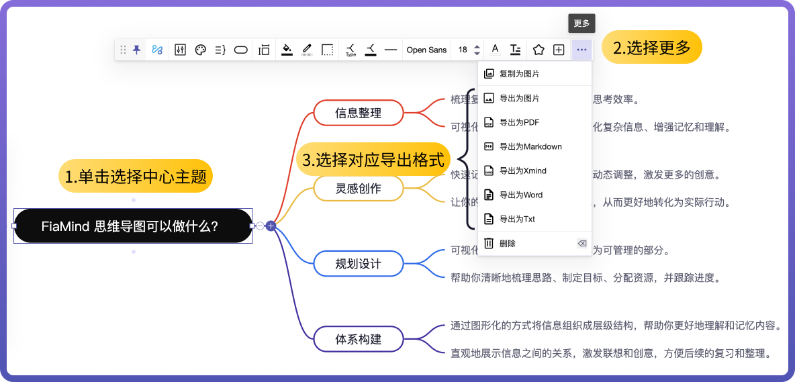
Task: Click text 动态调整，激发更多的创意
Action: tap(656, 175)
